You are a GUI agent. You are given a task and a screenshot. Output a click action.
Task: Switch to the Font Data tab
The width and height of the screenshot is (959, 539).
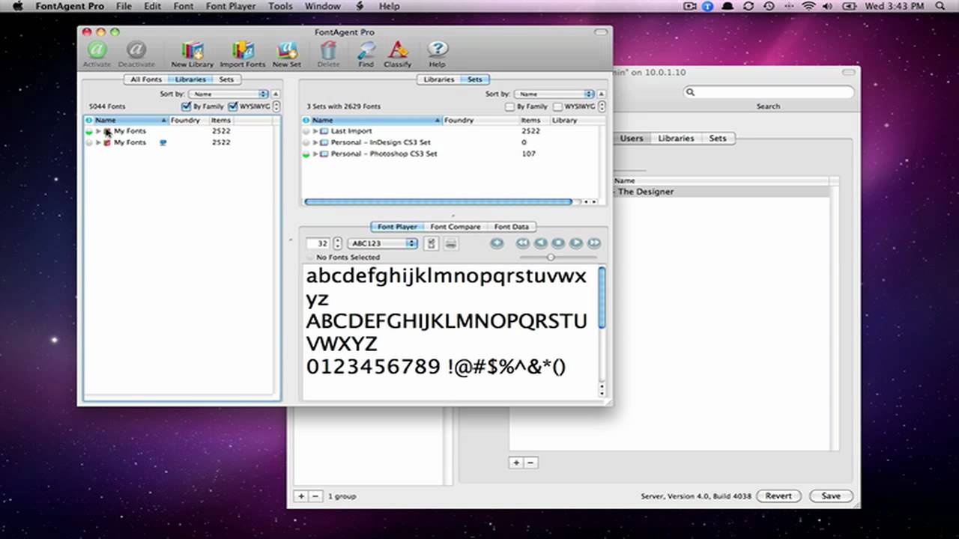tap(511, 227)
